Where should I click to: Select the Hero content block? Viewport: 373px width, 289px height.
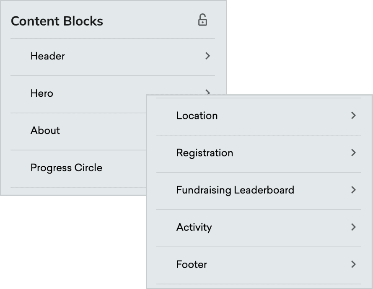tap(78, 94)
